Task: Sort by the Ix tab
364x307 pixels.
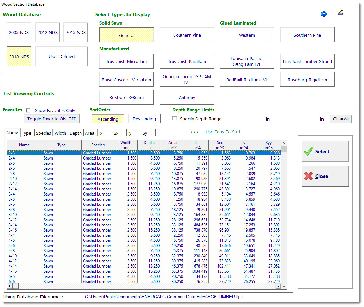Action: 101,133
